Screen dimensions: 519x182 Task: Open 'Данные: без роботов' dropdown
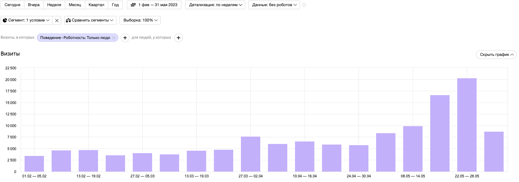[x=274, y=5]
